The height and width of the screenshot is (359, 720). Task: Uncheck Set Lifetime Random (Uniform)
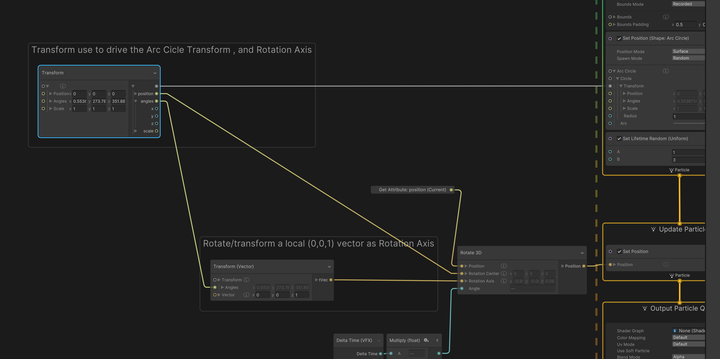tap(619, 138)
